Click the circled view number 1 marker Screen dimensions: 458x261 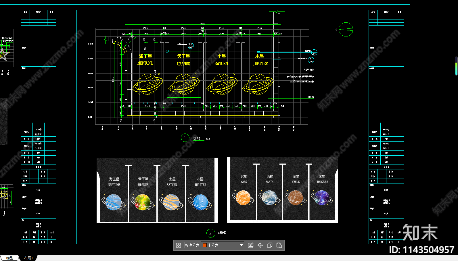pyautogui.click(x=185, y=138)
